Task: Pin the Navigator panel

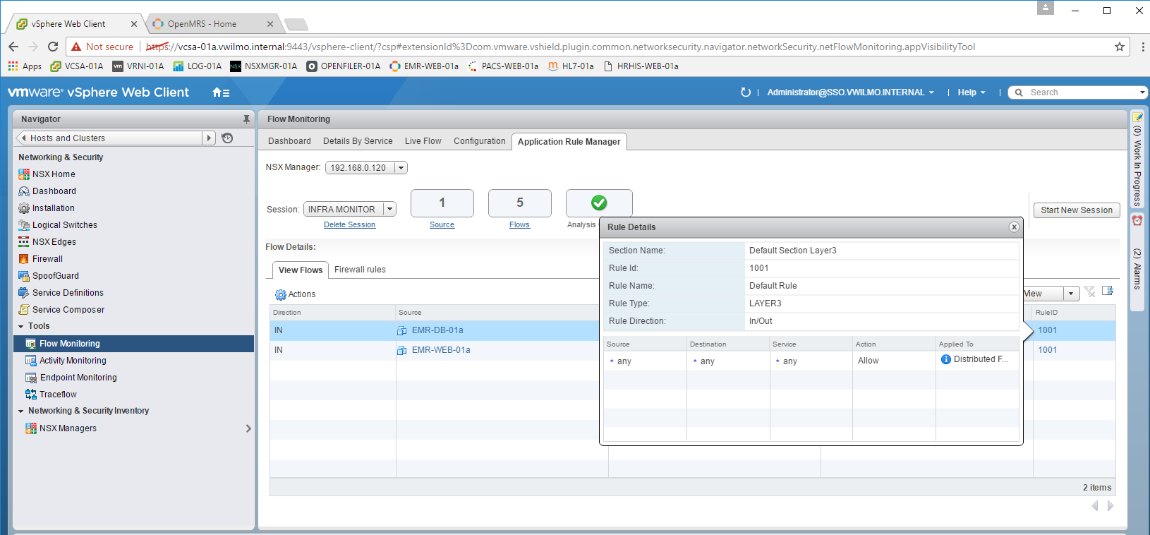Action: 246,119
